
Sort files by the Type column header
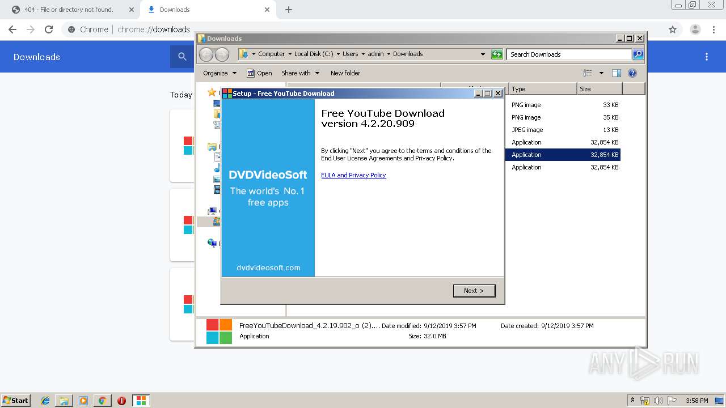(x=542, y=89)
